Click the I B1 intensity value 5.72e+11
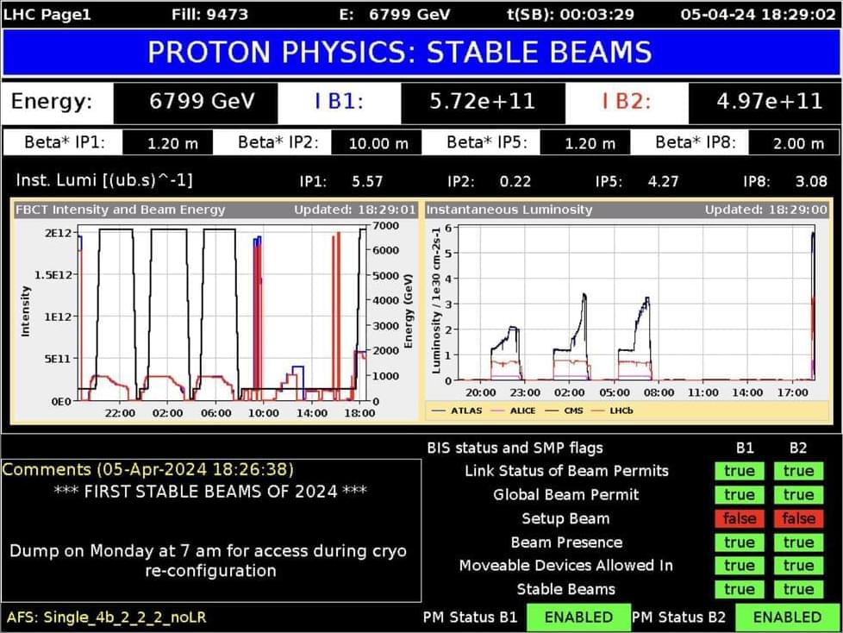The image size is (843, 633). pyautogui.click(x=483, y=102)
